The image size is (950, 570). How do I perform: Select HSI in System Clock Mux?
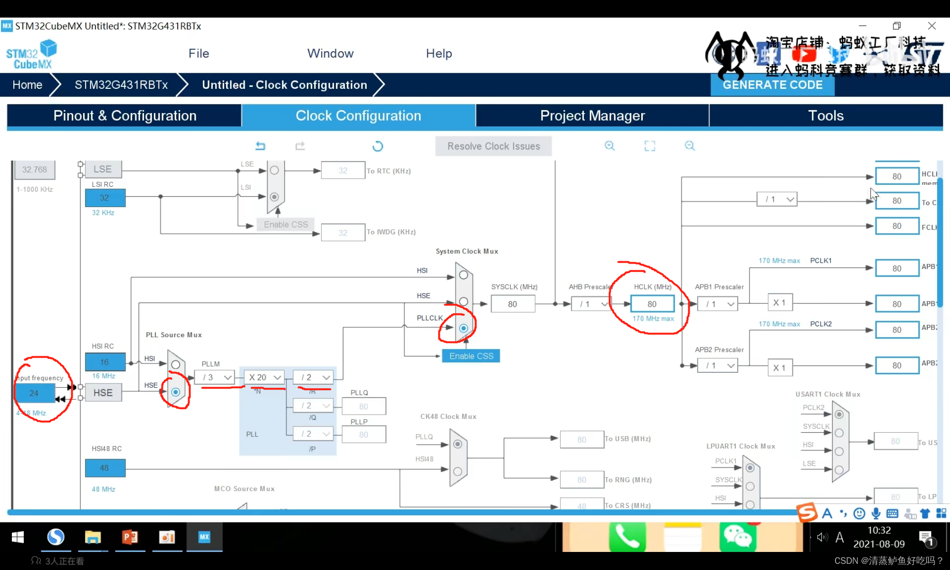[464, 275]
